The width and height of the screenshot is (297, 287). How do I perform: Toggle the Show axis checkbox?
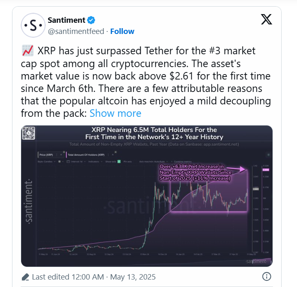coord(119,162)
